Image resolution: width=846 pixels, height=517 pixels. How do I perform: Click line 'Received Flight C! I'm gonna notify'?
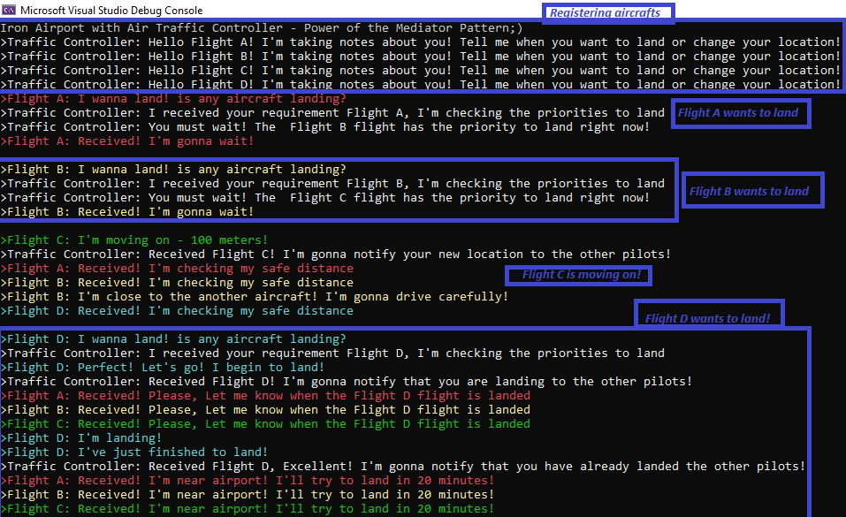coord(336,255)
